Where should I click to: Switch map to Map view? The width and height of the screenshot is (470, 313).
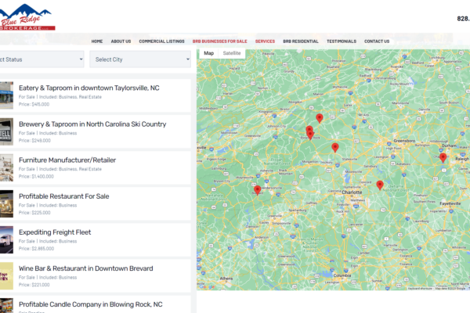tap(208, 53)
